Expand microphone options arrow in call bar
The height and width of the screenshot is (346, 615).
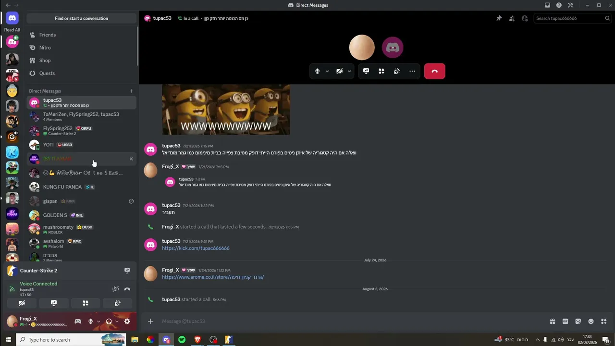click(x=327, y=71)
